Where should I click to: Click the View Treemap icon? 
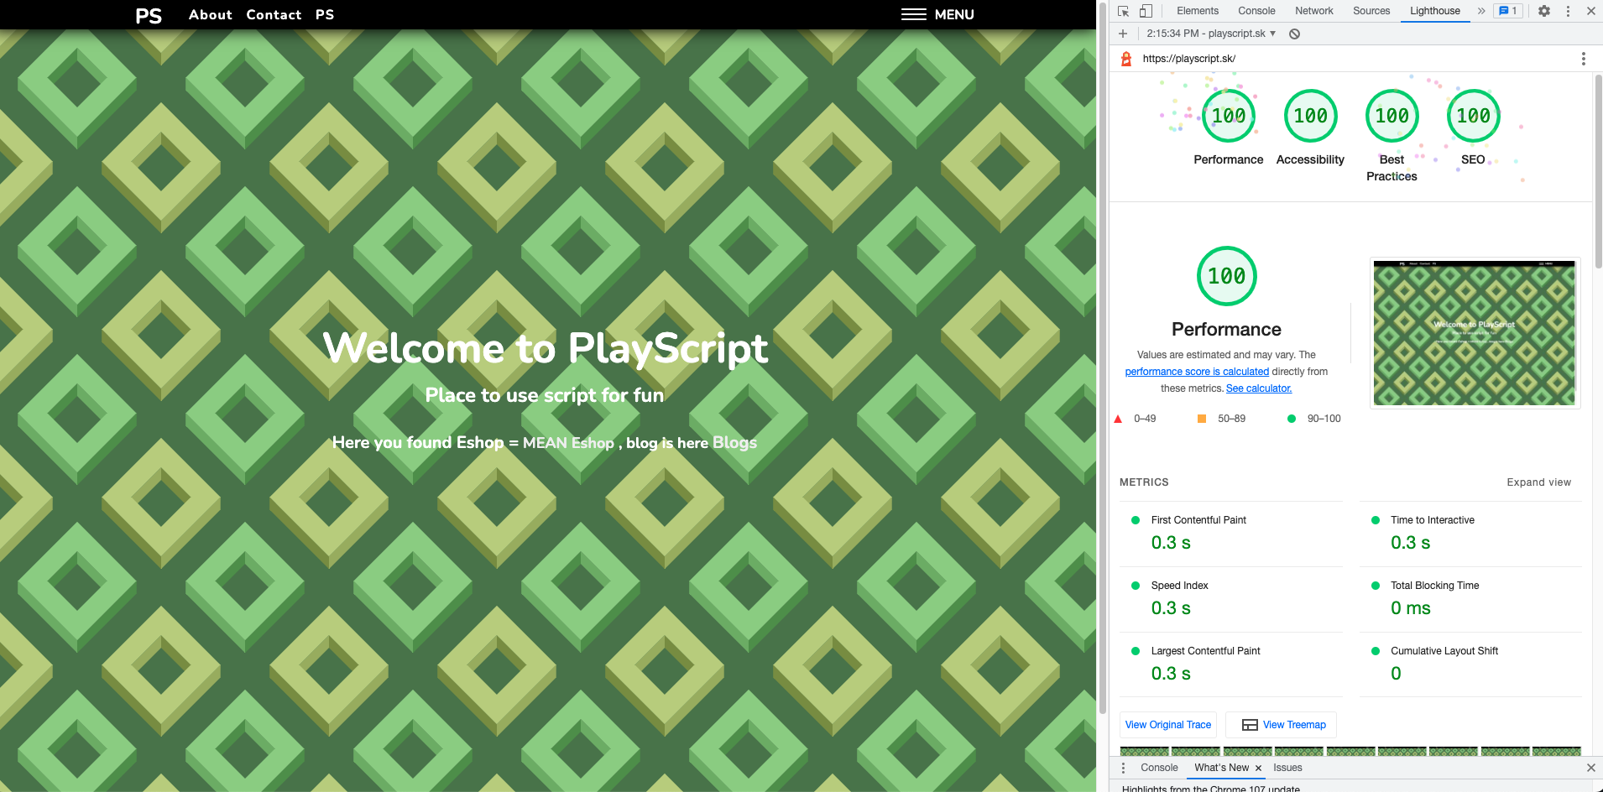(1250, 725)
